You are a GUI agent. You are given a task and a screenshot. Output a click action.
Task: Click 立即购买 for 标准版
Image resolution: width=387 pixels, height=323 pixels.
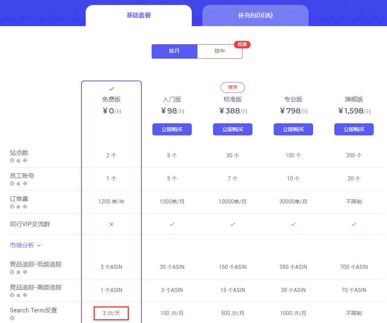click(233, 129)
